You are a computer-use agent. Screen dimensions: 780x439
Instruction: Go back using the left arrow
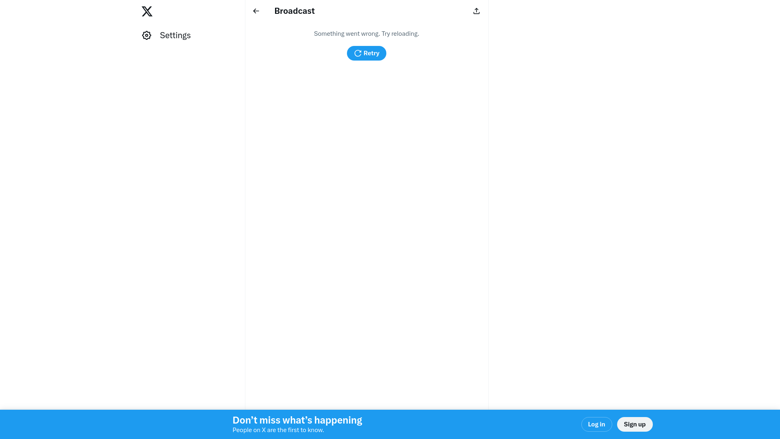point(256,11)
